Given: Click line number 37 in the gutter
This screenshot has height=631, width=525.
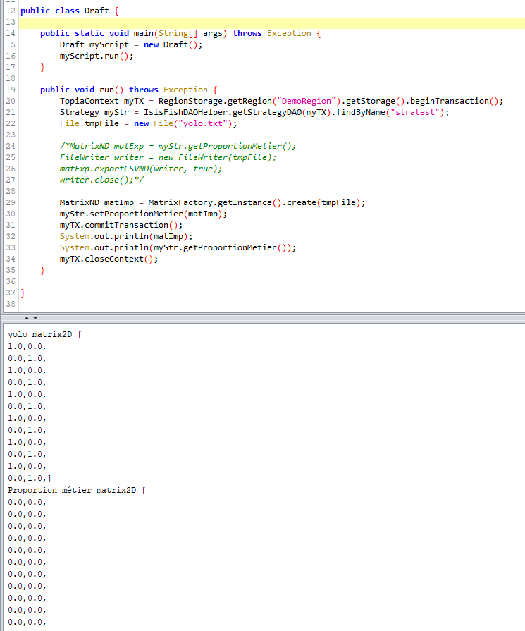Looking at the screenshot, I should (x=11, y=293).
